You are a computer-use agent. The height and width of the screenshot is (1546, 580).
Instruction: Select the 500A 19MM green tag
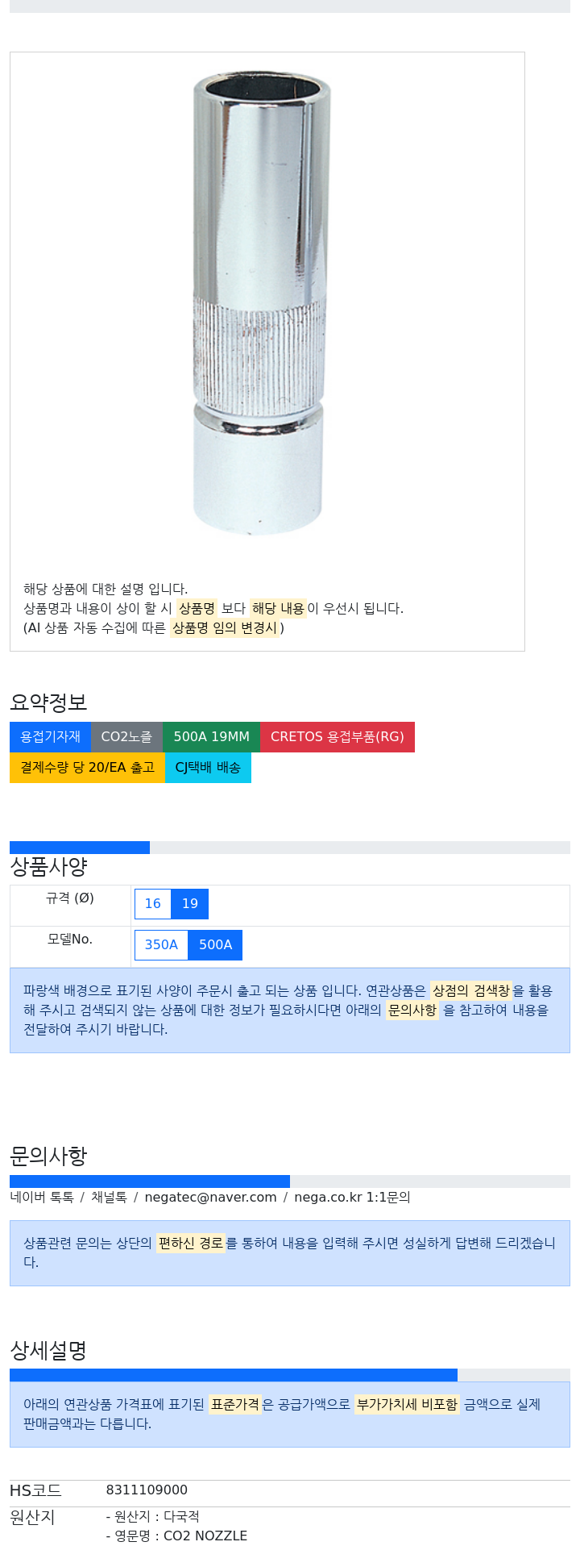(211, 737)
